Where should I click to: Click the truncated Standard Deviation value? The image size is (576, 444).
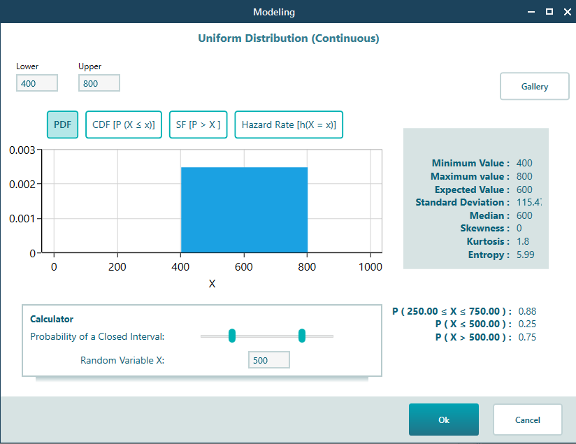pos(528,203)
